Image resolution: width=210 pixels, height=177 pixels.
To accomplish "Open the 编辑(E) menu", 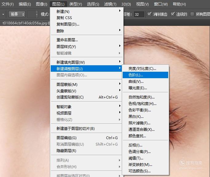I will point(25,4).
